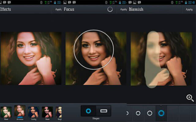Pick the dark high-contrast effect thumbnail
Viewport: 196px width, 122px height.
pos(47,112)
